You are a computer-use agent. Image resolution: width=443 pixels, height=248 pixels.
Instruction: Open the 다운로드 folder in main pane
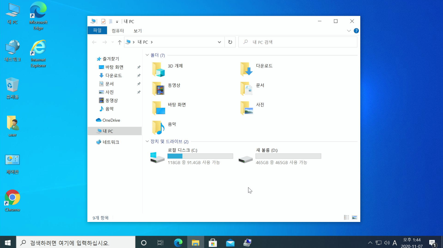pyautogui.click(x=256, y=69)
